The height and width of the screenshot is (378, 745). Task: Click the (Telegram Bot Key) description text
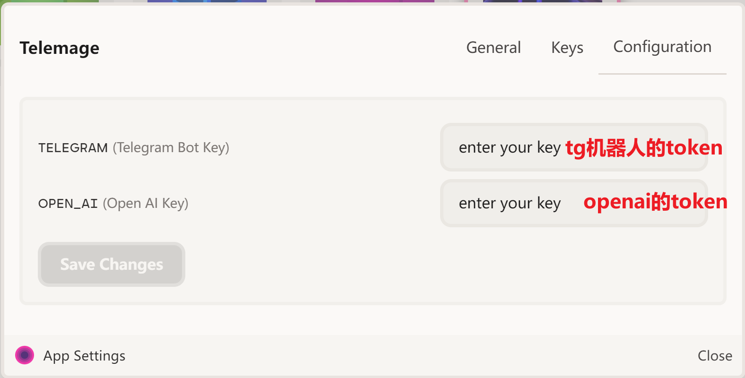(171, 148)
